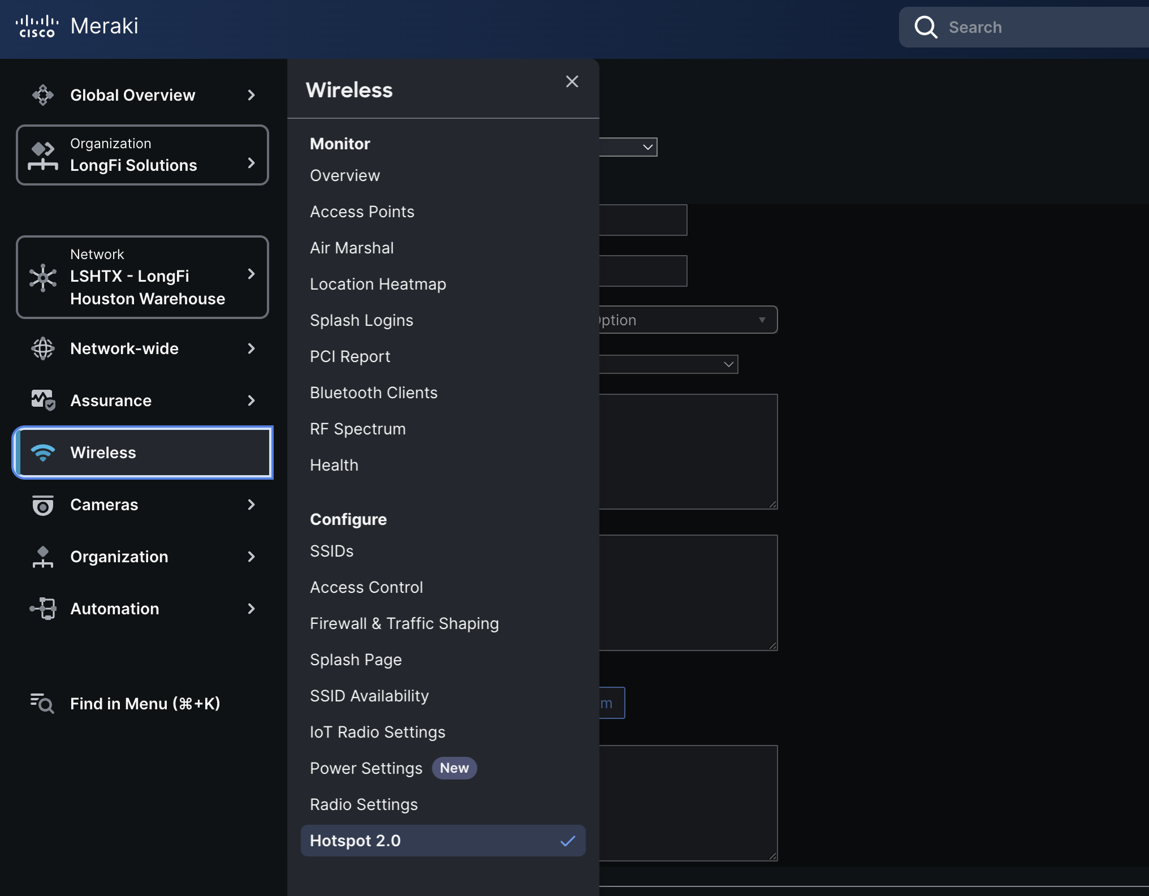
Task: Click the Organization hierarchy icon in sidebar
Action: click(x=43, y=557)
